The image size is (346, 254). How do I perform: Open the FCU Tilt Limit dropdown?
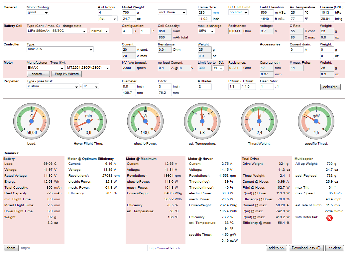239,12
